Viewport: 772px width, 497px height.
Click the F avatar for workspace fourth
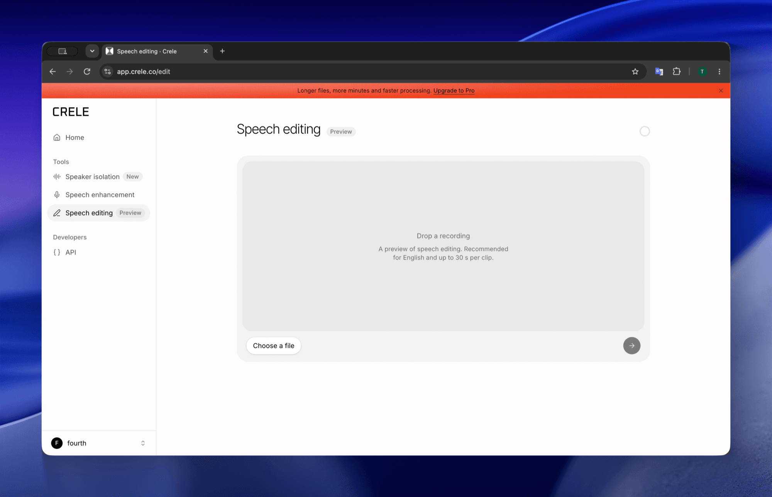[57, 443]
